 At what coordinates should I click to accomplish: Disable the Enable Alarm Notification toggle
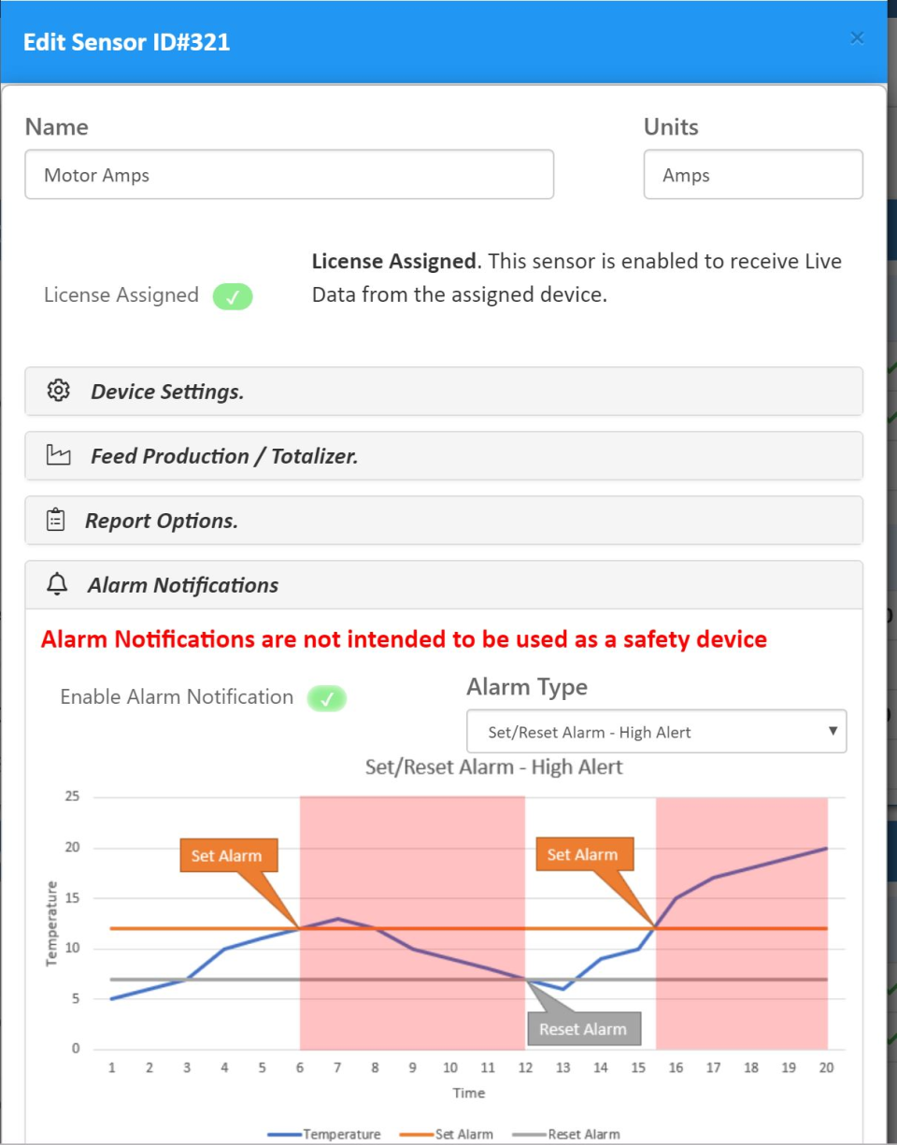coord(326,698)
